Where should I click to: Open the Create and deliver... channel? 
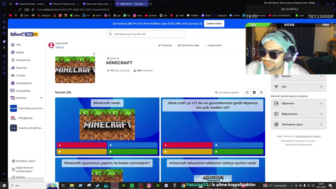pyautogui.click(x=26, y=128)
